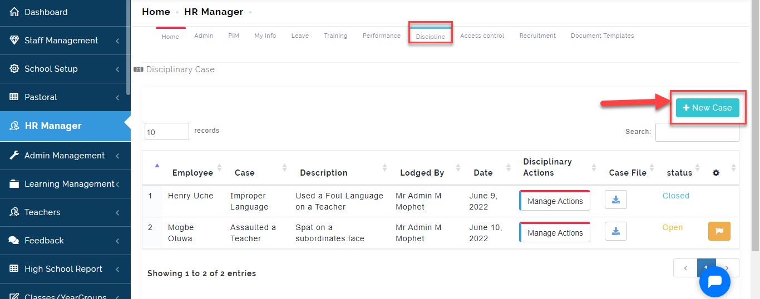Click the page vertical scrollbar
This screenshot has height=299, width=760.
[756, 125]
